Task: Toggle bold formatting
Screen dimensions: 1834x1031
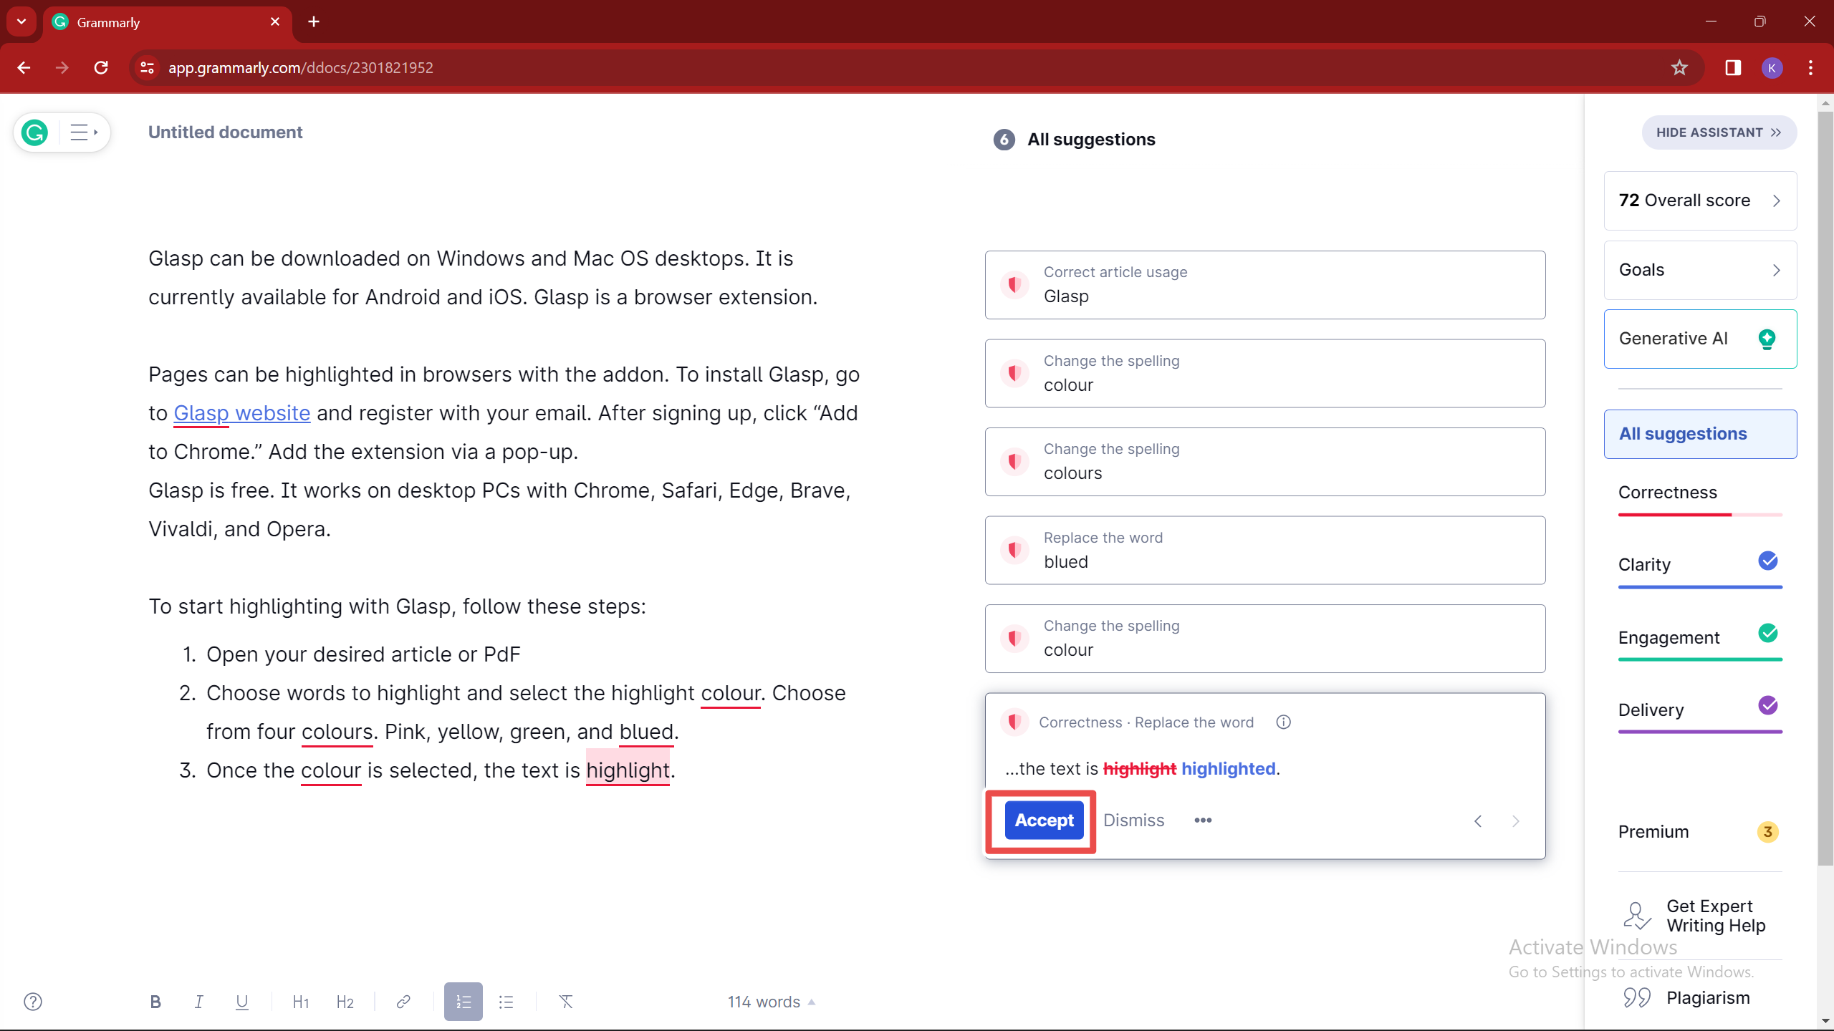Action: click(155, 1002)
